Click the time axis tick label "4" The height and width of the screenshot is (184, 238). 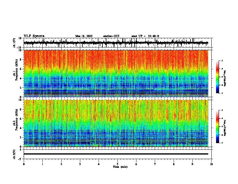99,164
